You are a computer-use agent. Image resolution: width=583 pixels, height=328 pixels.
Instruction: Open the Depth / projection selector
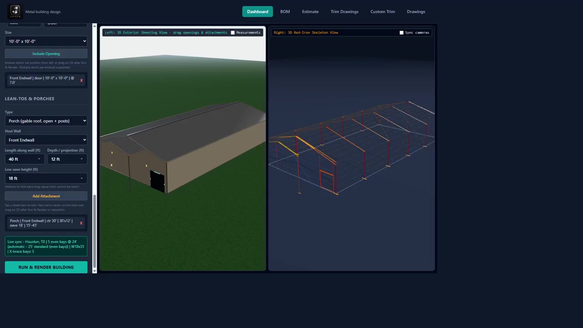[67, 159]
